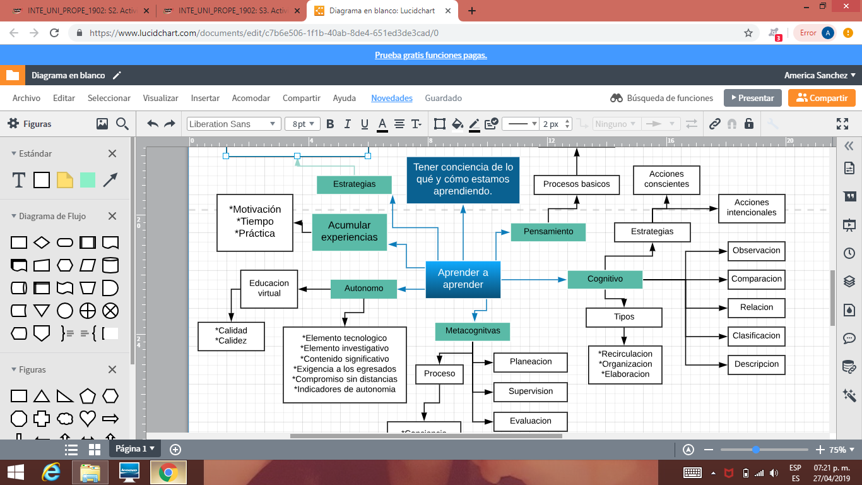Open the Insertar menu
The height and width of the screenshot is (485, 862).
tap(205, 98)
